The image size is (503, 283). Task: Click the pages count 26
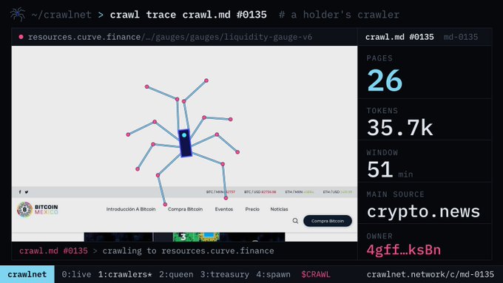coord(385,81)
